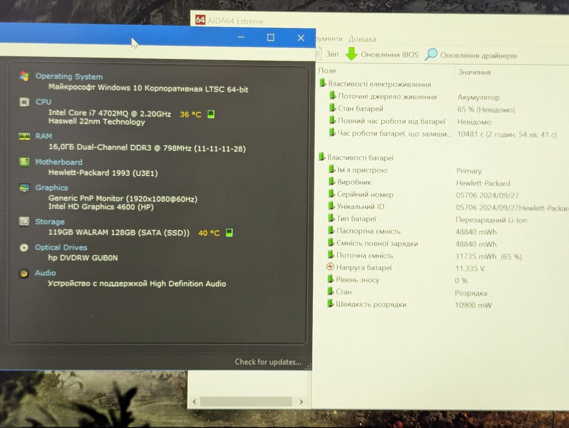
Task: Click the Speccy Operating System Windows icon
Action: coord(24,76)
